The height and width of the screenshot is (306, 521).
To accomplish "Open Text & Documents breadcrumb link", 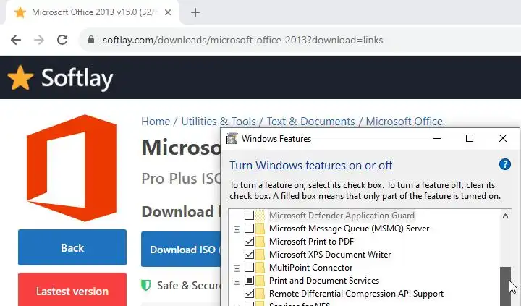I will click(x=310, y=122).
